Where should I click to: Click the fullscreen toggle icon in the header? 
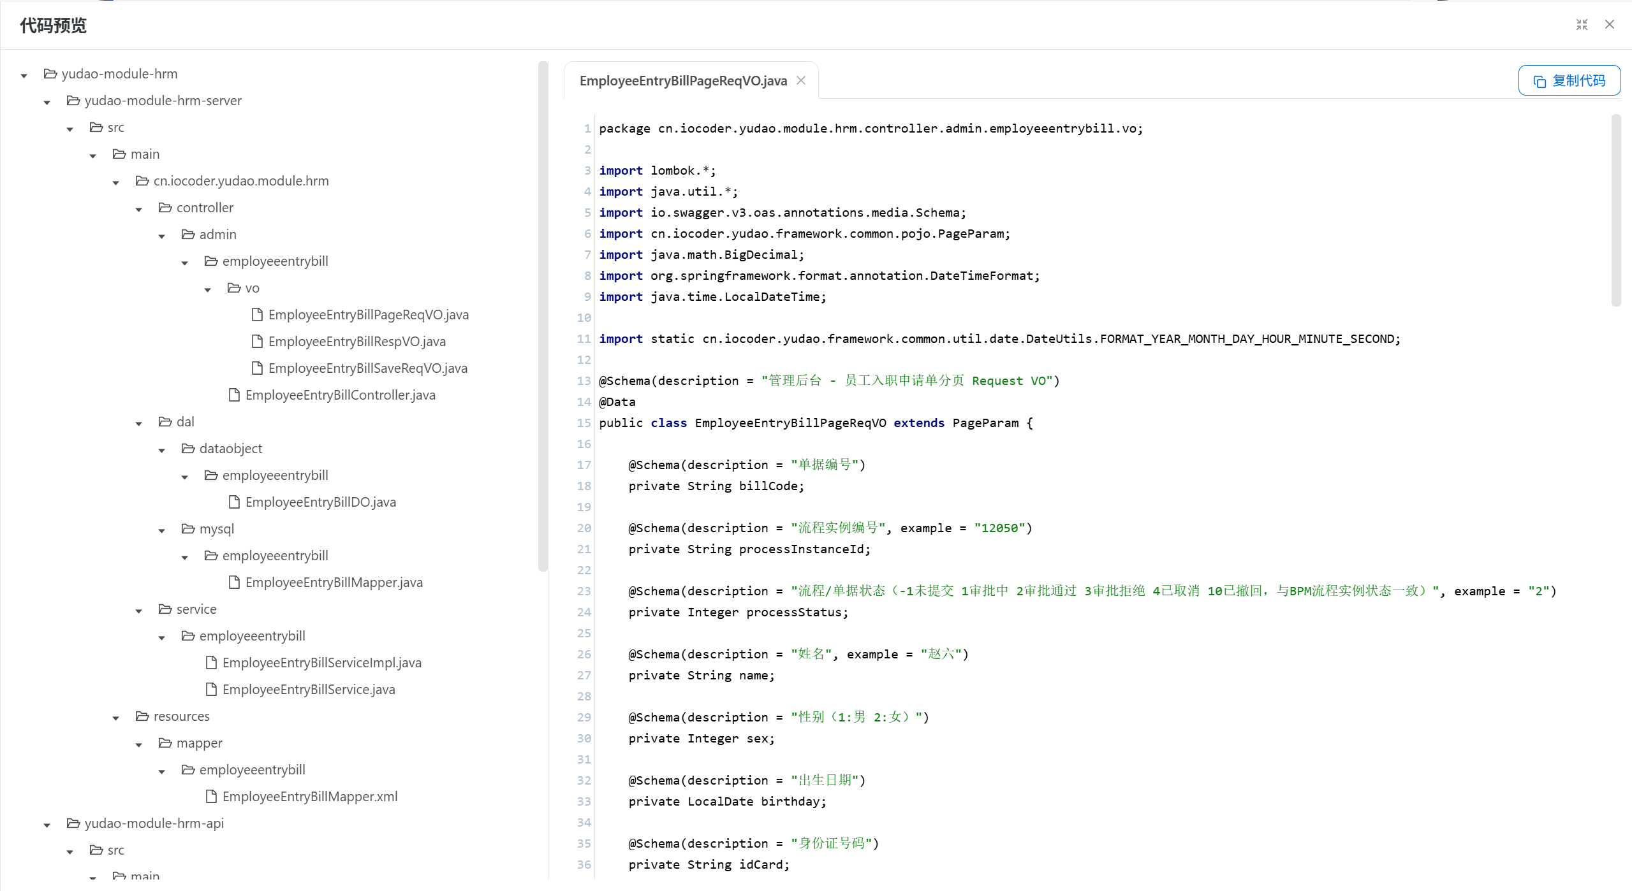(x=1582, y=25)
